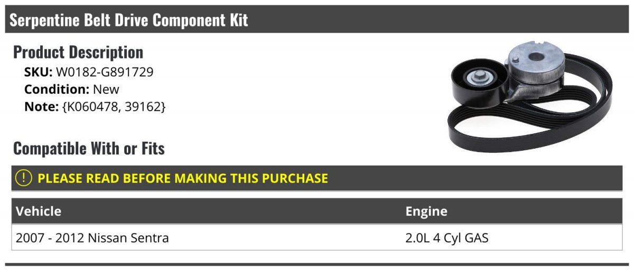The width and height of the screenshot is (634, 271).
Task: Click the PLEASE READ BEFORE MAKING THIS PURCHASE banner
Action: coord(317,178)
